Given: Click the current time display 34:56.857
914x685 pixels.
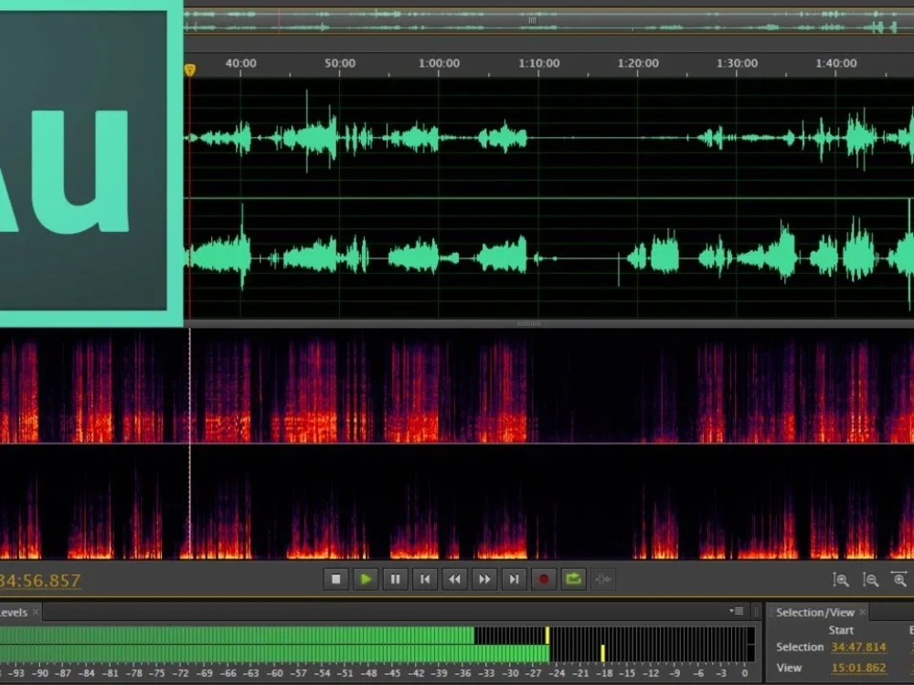Looking at the screenshot, I should 39,581.
